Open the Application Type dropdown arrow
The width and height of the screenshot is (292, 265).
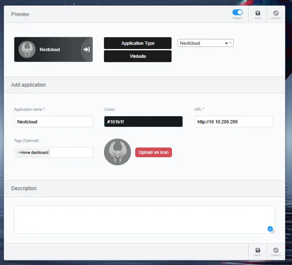(230, 43)
